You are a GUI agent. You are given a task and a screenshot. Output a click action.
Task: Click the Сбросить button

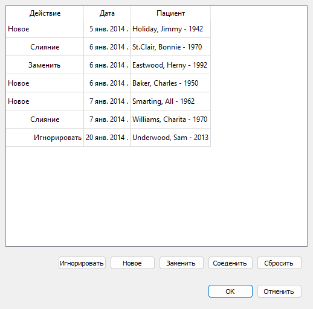point(279,263)
